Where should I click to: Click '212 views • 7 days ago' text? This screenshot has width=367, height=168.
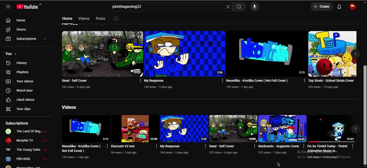pyautogui.click(x=272, y=152)
